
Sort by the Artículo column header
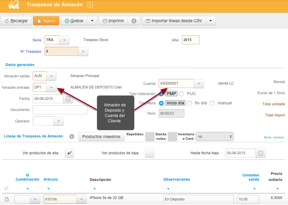pos(50,179)
